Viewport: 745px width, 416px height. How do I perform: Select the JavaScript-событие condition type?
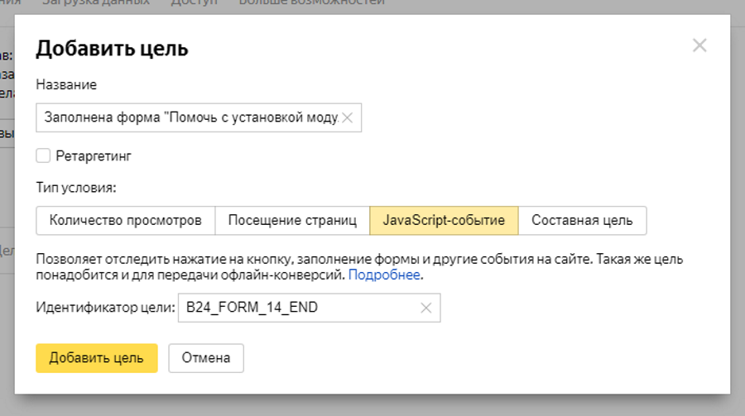444,221
